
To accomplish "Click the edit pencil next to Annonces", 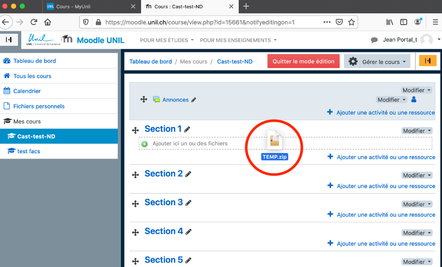I will tap(194, 100).
